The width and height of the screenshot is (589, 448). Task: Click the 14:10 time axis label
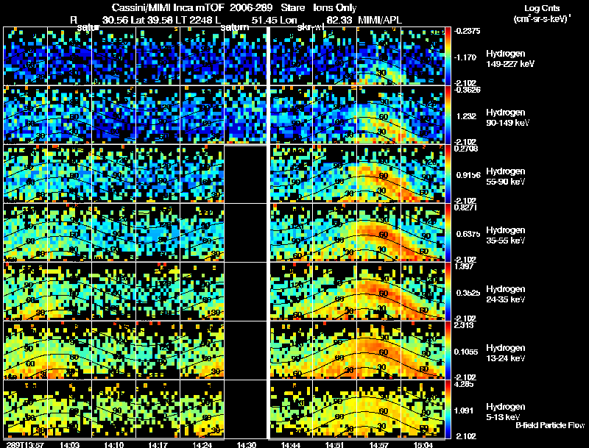[x=113, y=445]
